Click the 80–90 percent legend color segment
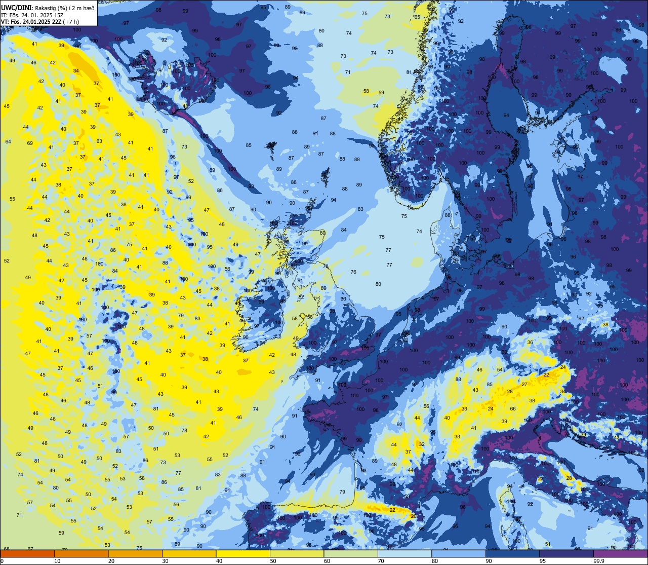Viewport: 648px width, 565px height. (459, 553)
